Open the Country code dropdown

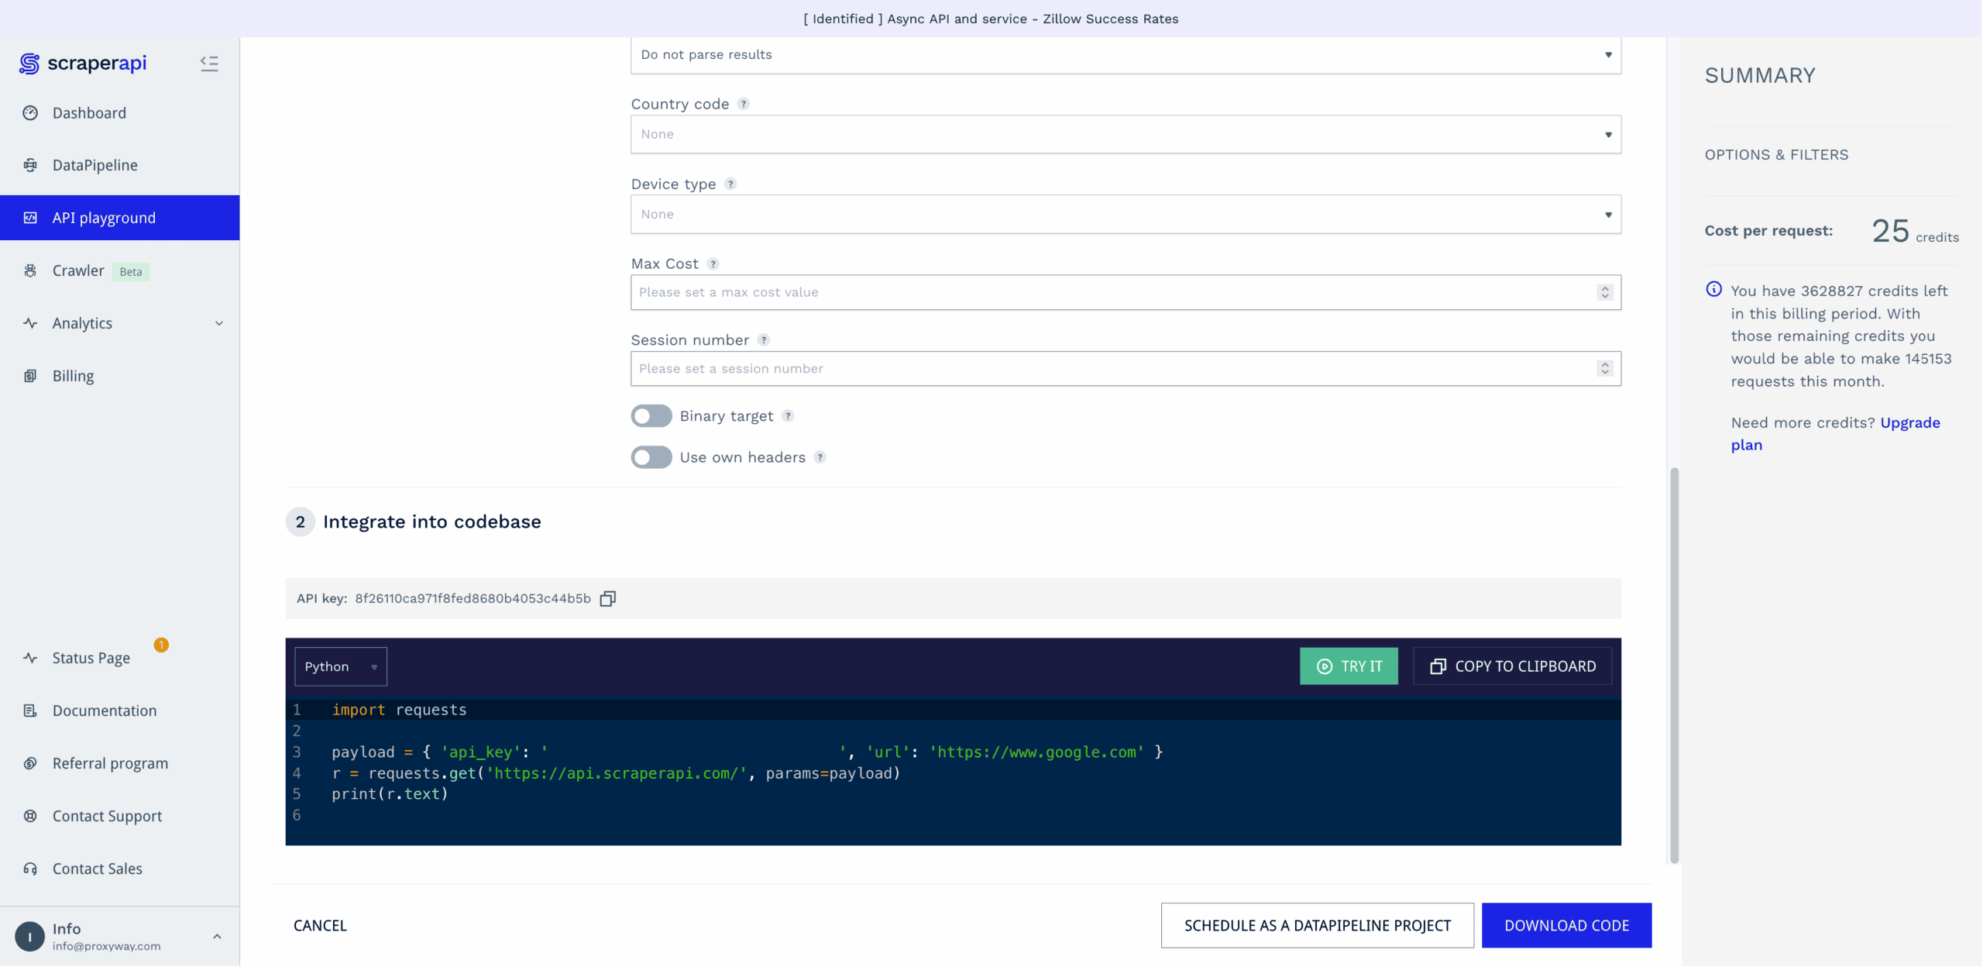pos(1125,135)
